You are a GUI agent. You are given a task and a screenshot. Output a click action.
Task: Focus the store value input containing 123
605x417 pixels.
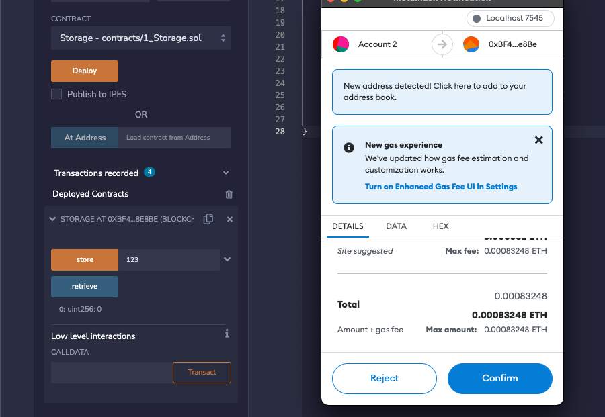(x=169, y=260)
